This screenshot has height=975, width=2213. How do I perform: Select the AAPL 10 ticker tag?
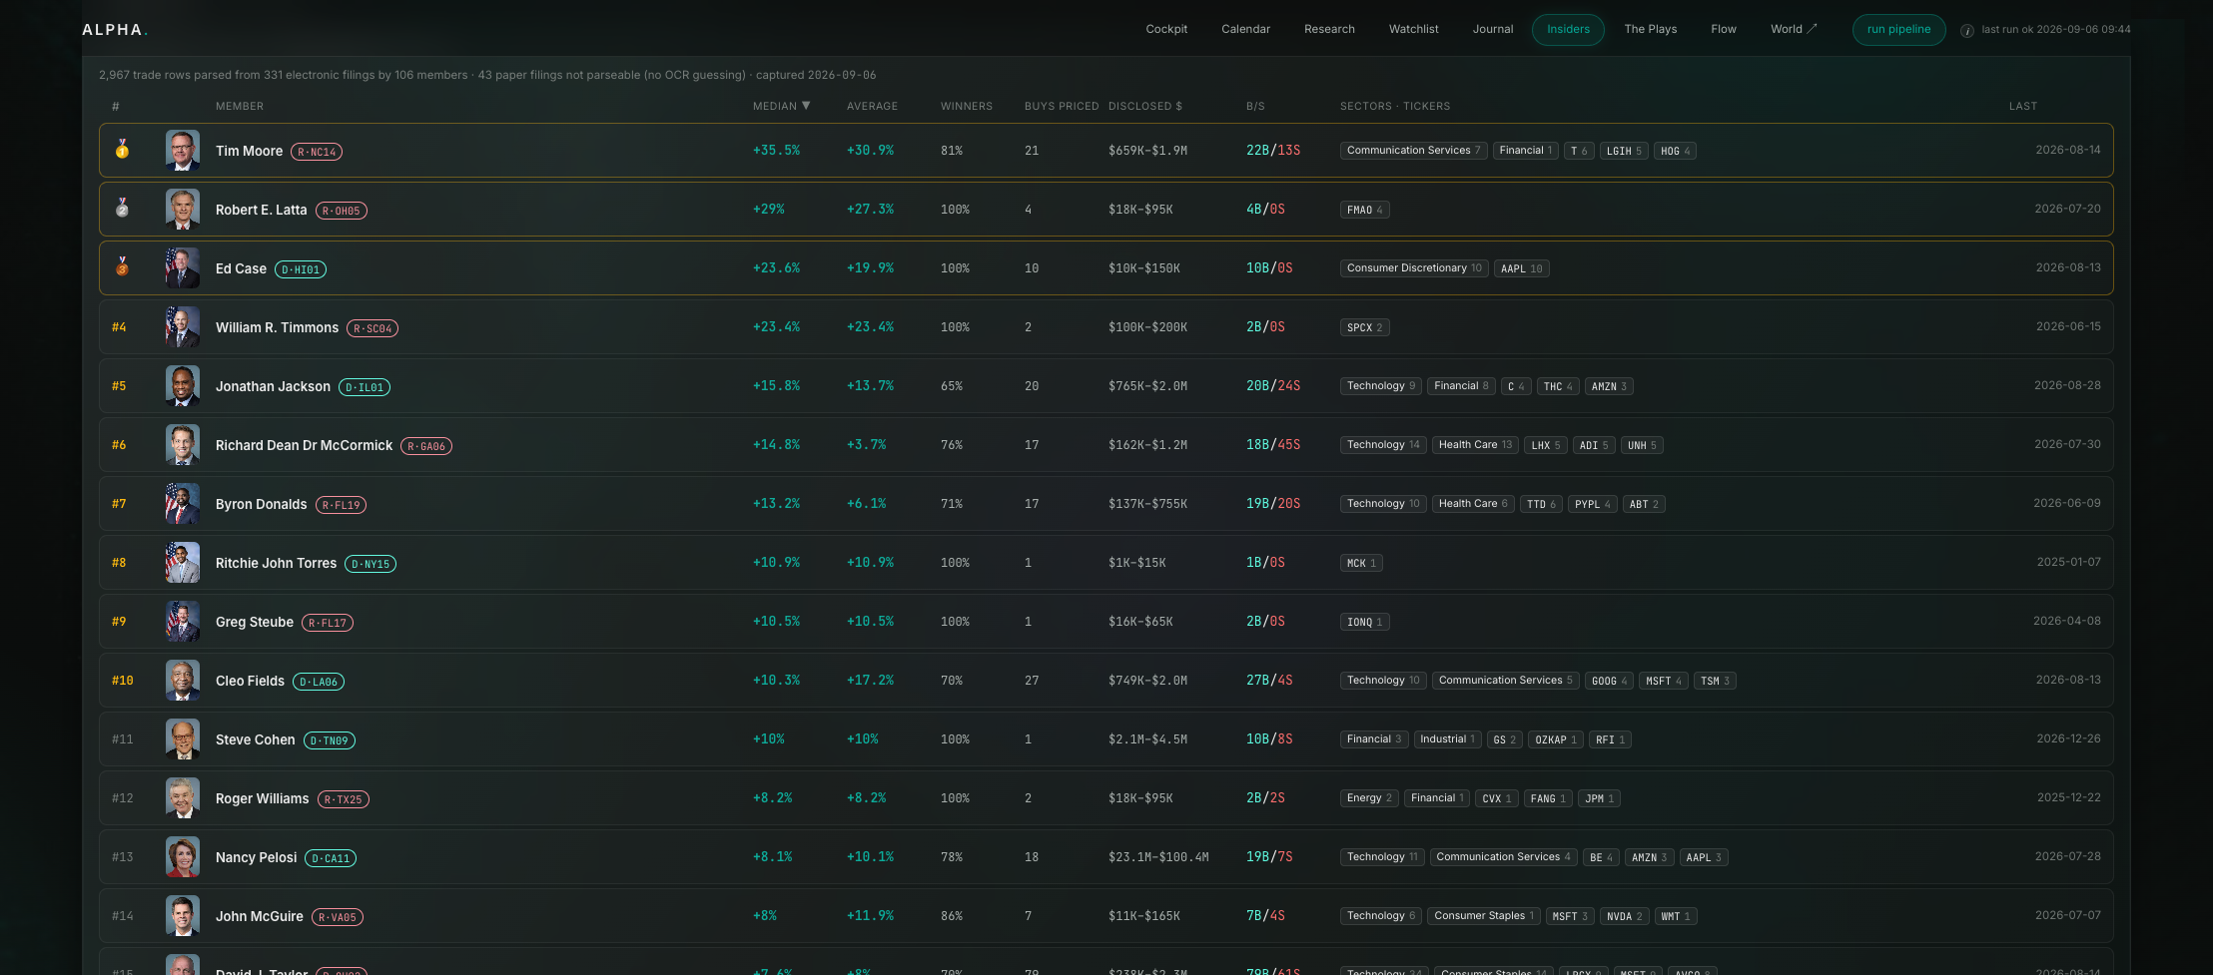point(1521,268)
